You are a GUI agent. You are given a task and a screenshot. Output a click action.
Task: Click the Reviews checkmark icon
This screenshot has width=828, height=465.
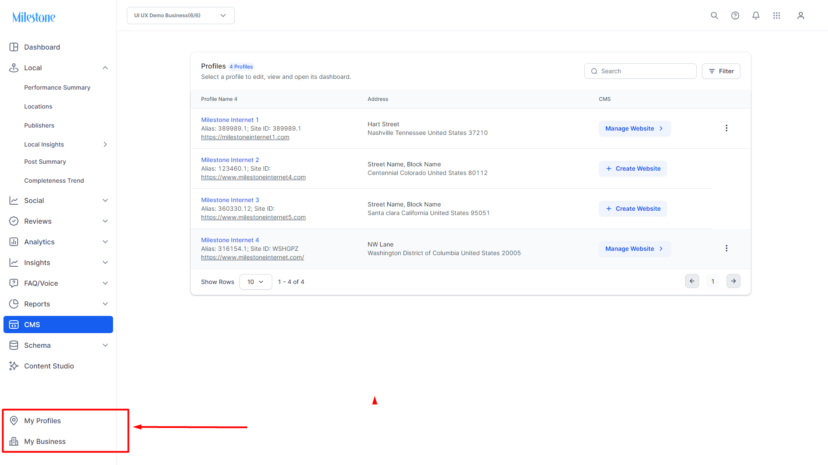[14, 221]
